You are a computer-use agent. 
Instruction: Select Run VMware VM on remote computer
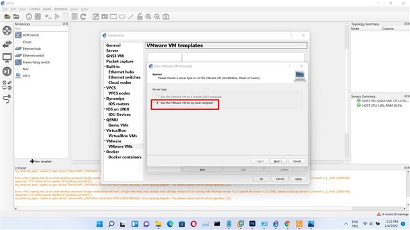189,96
